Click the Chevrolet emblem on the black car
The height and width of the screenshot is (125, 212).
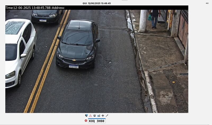tap(74, 60)
